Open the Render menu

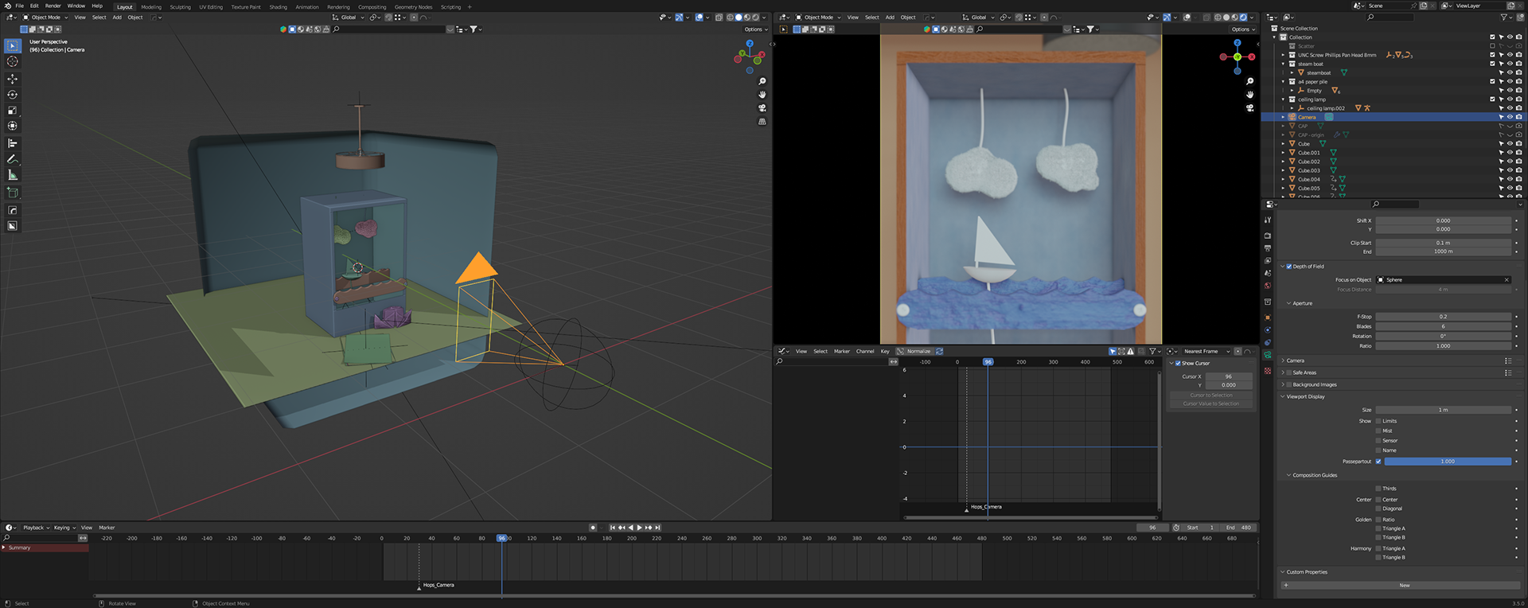[x=53, y=6]
